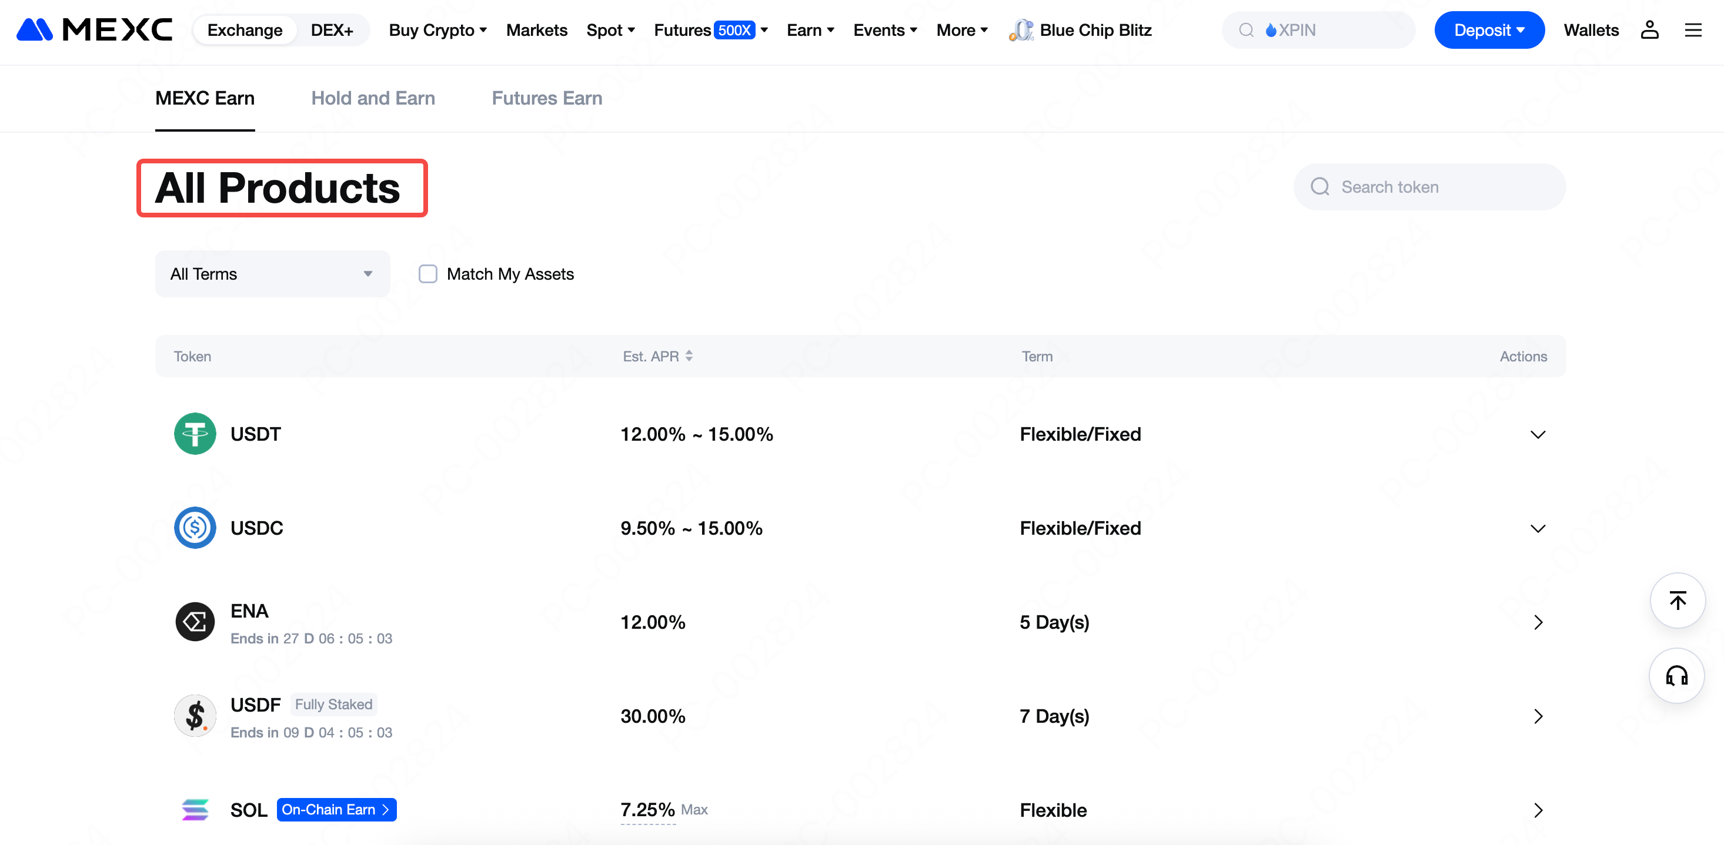Open the user profile icon
Image resolution: width=1724 pixels, height=845 pixels.
tap(1649, 30)
